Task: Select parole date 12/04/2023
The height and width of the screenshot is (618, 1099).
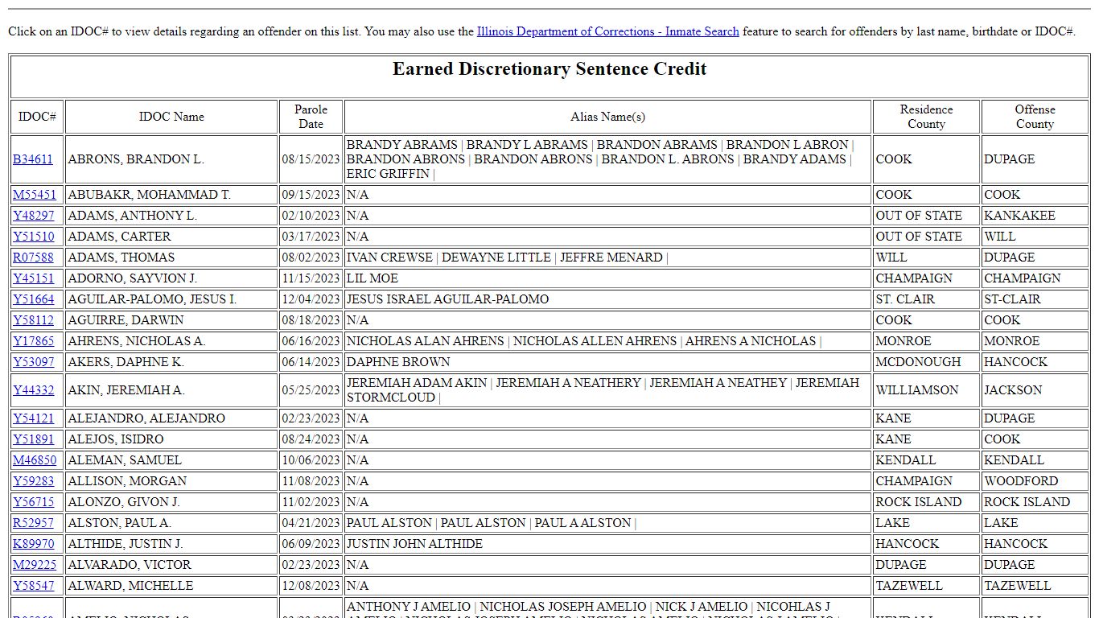Action: 311,299
